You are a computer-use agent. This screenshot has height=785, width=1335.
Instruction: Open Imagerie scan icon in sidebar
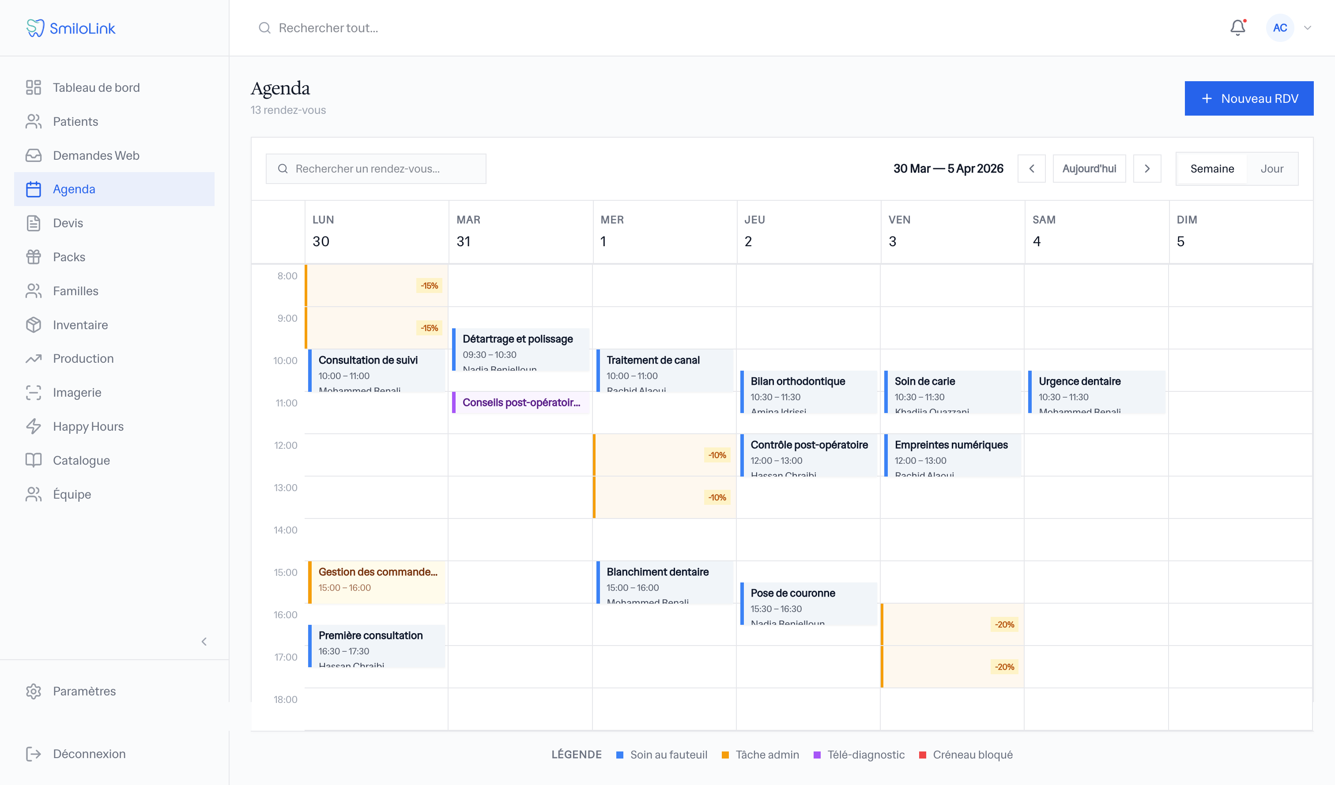point(34,393)
